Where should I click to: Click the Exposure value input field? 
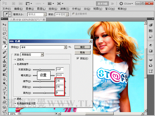coord(60,75)
